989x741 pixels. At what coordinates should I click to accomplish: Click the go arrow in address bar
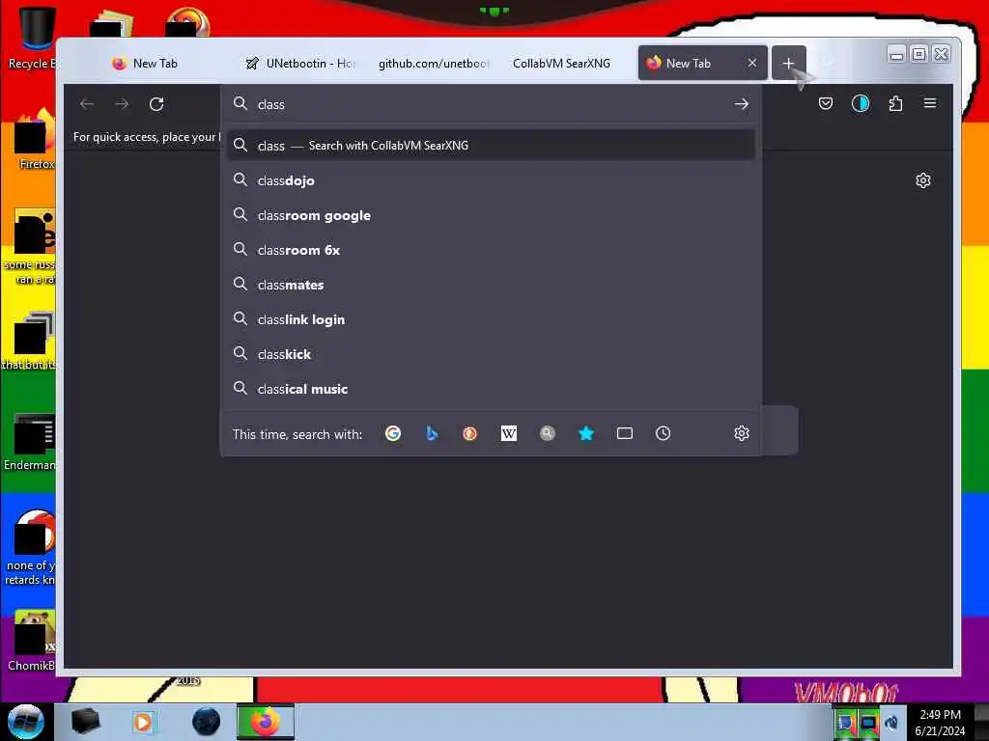pyautogui.click(x=741, y=104)
